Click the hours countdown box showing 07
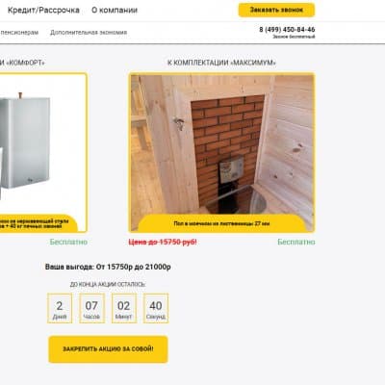The width and height of the screenshot is (385, 385). [x=91, y=308]
